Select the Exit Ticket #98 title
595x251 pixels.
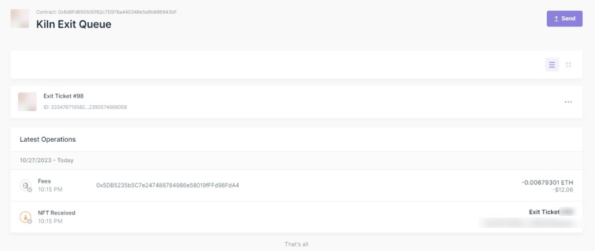(x=63, y=96)
